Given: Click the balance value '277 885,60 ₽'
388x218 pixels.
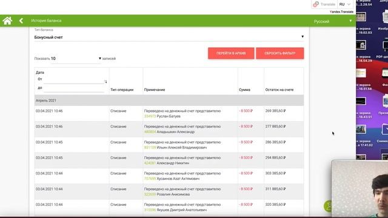Looking at the screenshot, I should pyautogui.click(x=275, y=127).
